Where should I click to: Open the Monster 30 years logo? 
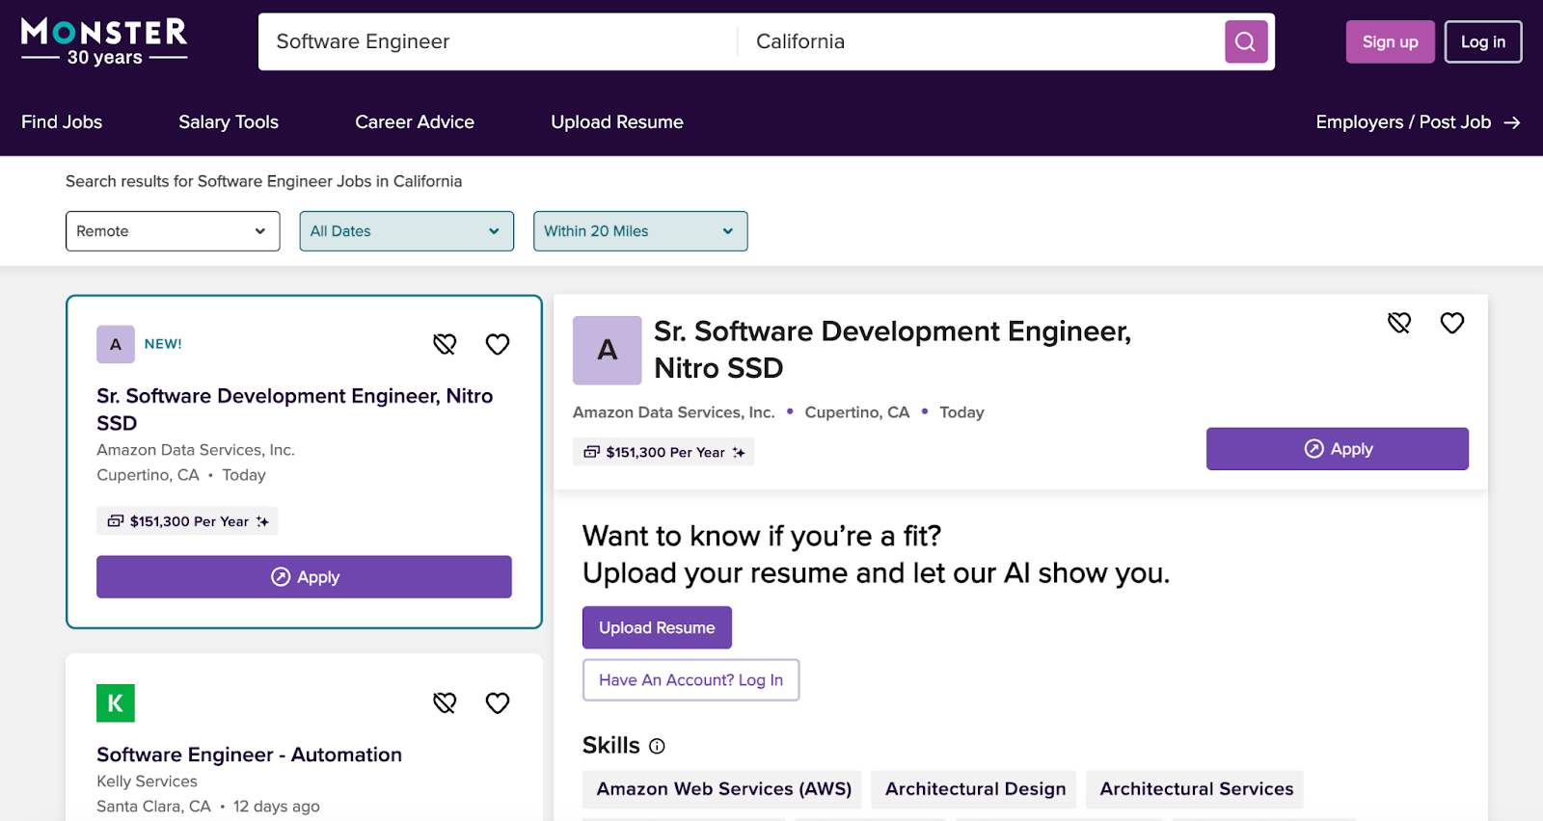(x=104, y=41)
